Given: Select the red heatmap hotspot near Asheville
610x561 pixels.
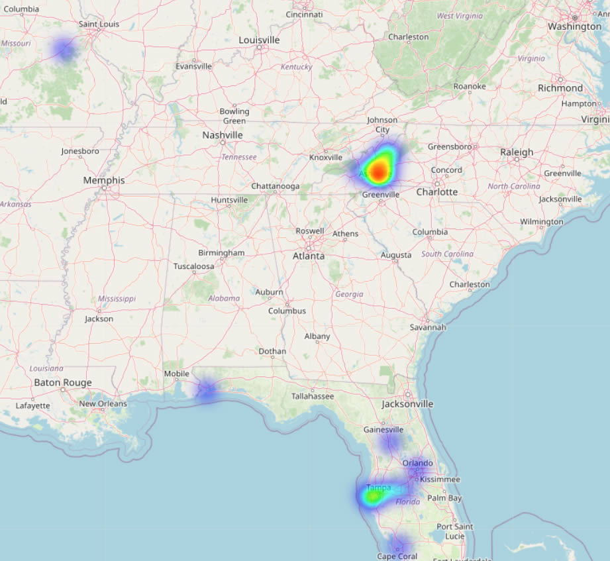Looking at the screenshot, I should [x=378, y=172].
